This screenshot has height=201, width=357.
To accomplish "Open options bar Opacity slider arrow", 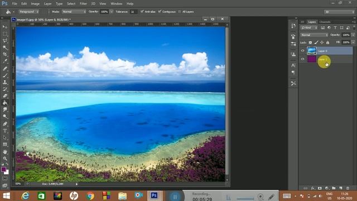I will 112,12.
